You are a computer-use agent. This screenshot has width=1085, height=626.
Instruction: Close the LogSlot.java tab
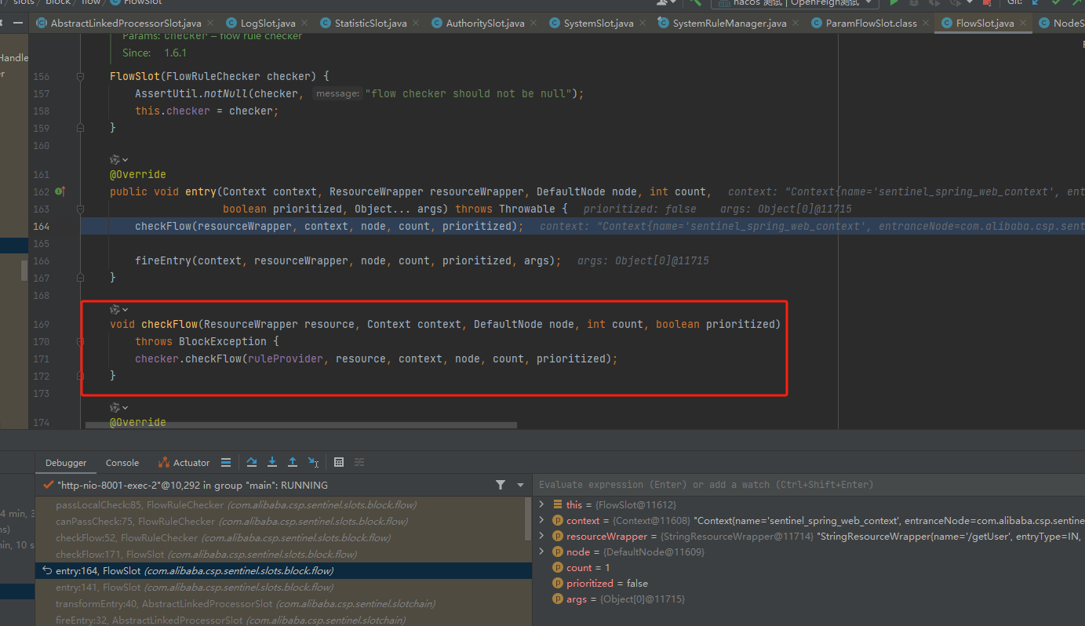click(304, 24)
